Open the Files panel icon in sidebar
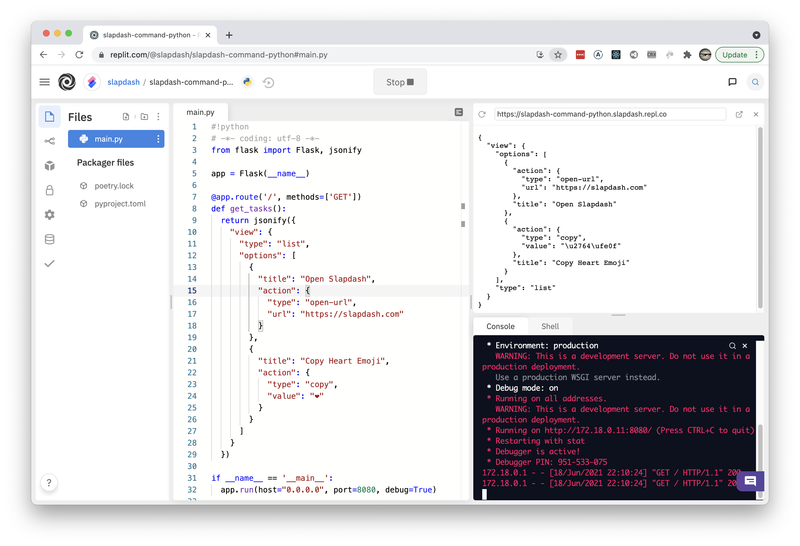Image resolution: width=800 pixels, height=546 pixels. click(50, 117)
